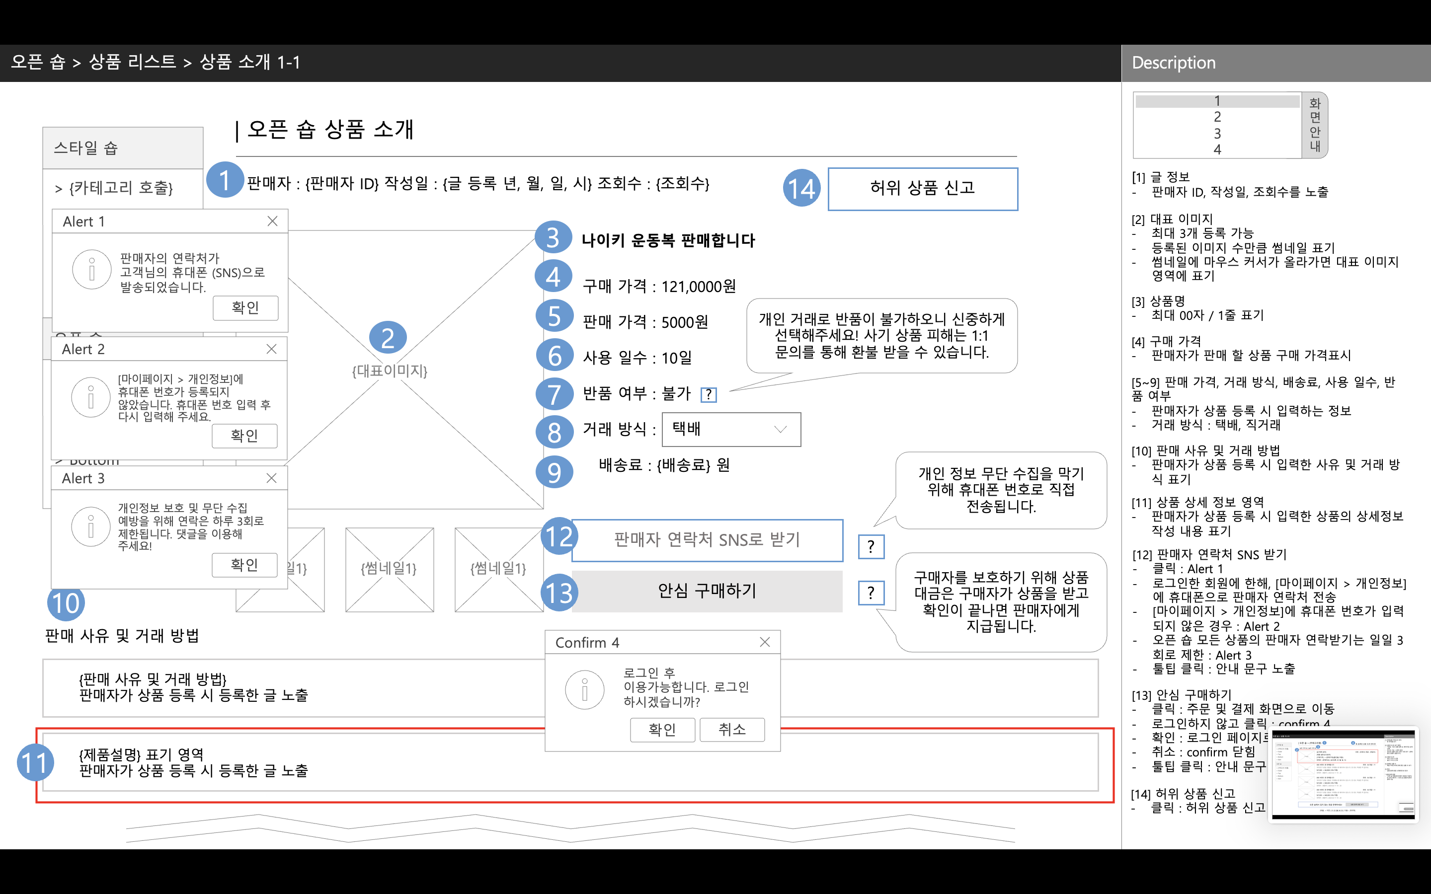Viewport: 1431px width, 894px height.
Task: Click the 판매 가격 : 5000원 text
Action: [x=645, y=322]
